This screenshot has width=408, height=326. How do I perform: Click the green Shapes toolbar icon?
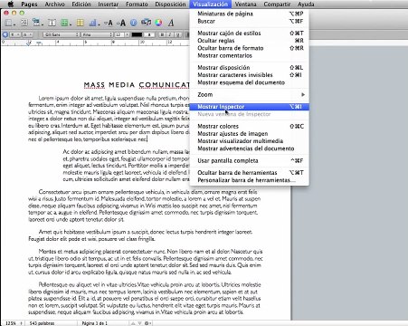(x=65, y=23)
